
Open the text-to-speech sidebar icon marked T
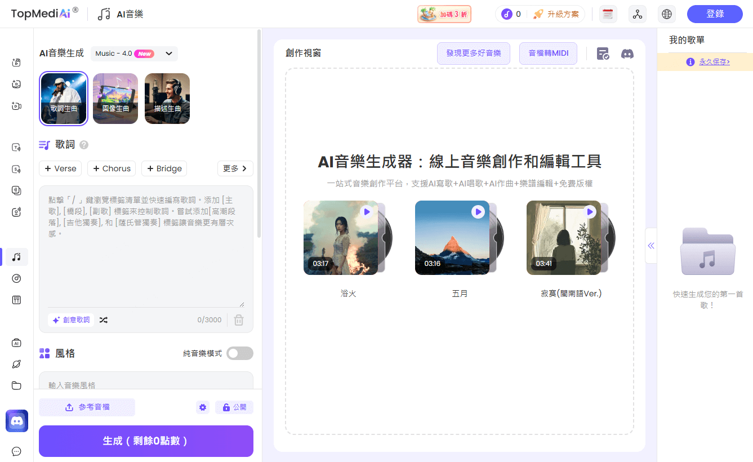point(16,148)
